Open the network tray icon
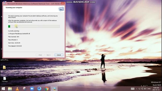 tap(142, 89)
